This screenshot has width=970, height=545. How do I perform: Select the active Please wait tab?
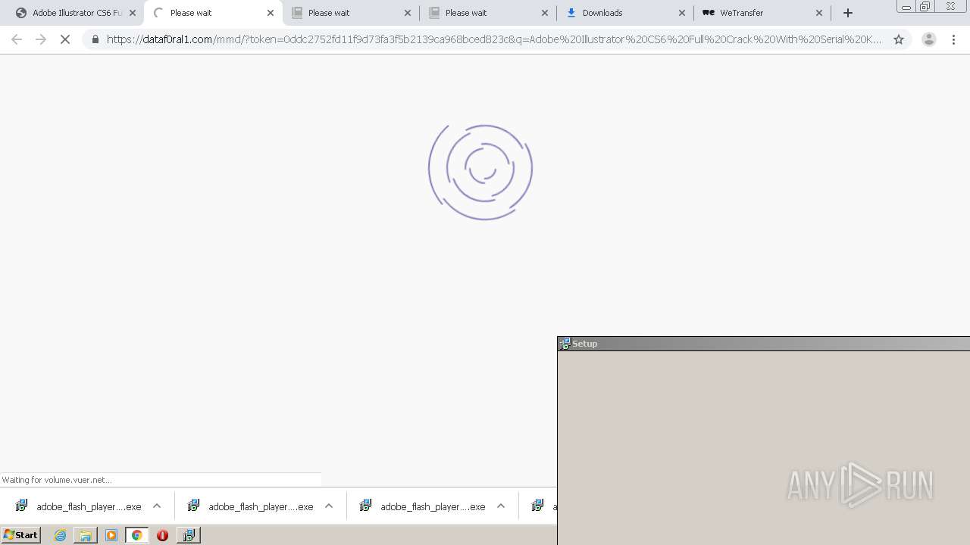tap(213, 13)
